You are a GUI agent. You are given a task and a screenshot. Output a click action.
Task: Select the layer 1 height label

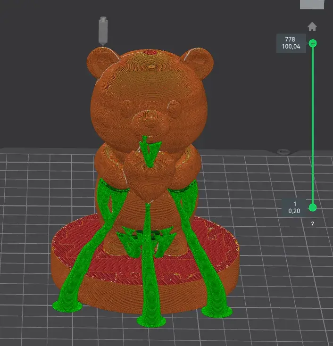click(x=294, y=207)
